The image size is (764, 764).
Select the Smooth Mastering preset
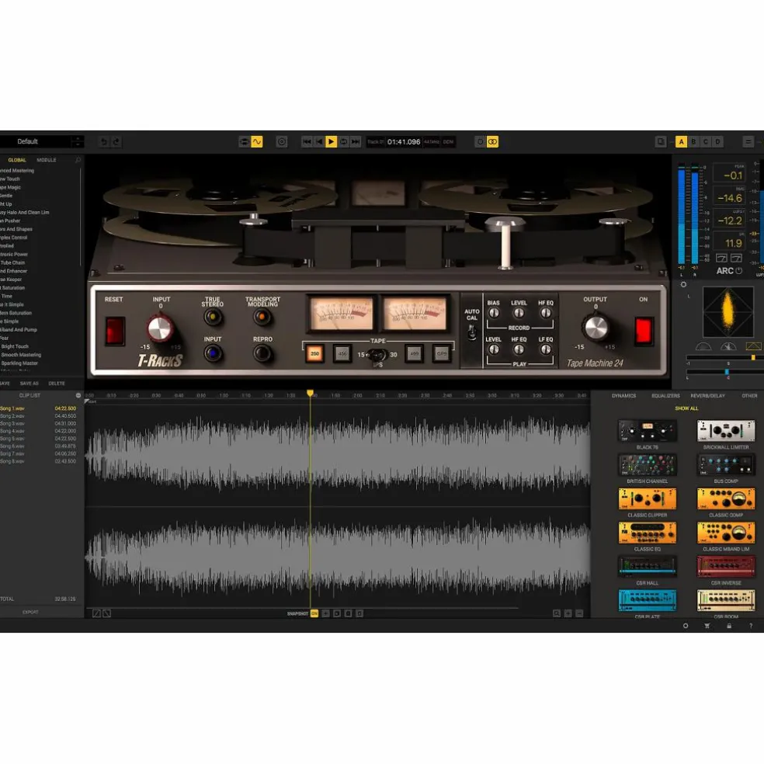[21, 355]
